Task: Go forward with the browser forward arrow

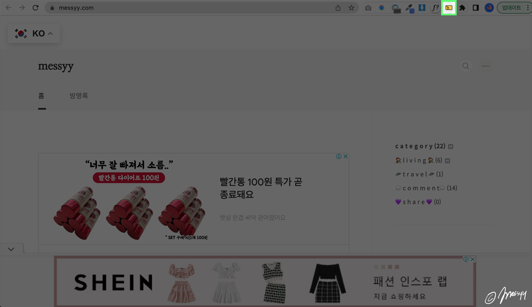Action: pos(22,7)
